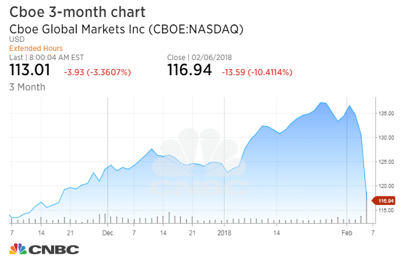Select the 3 Month time range label
The height and width of the screenshot is (273, 407).
pyautogui.click(x=27, y=87)
